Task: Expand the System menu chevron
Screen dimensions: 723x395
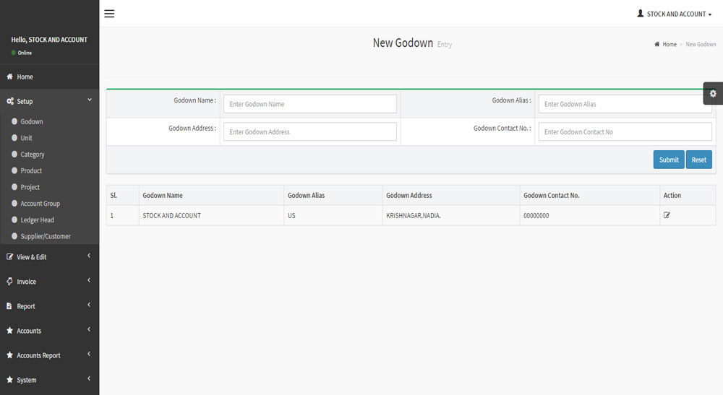Action: pos(89,378)
